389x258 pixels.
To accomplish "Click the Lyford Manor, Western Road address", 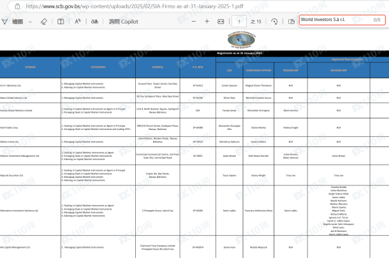I will pos(158,140).
